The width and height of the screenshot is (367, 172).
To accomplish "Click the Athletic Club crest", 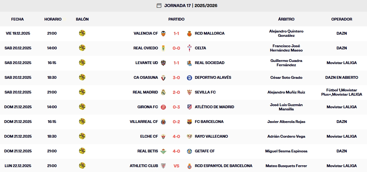I will click(x=163, y=166).
